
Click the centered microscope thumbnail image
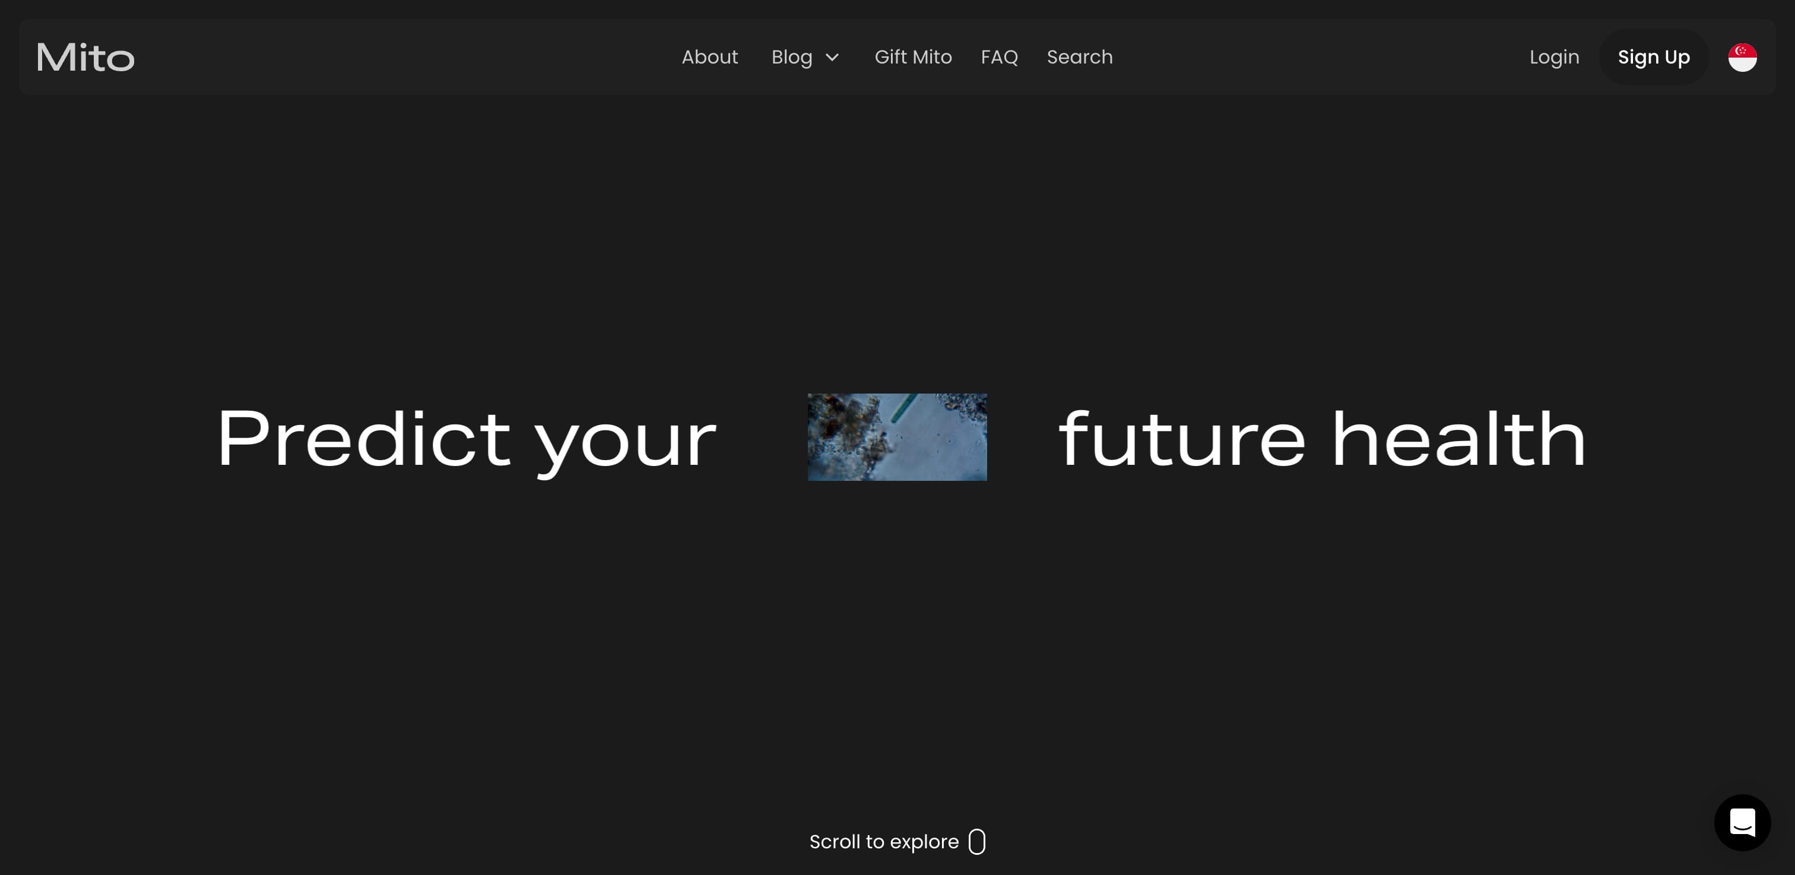coord(897,436)
